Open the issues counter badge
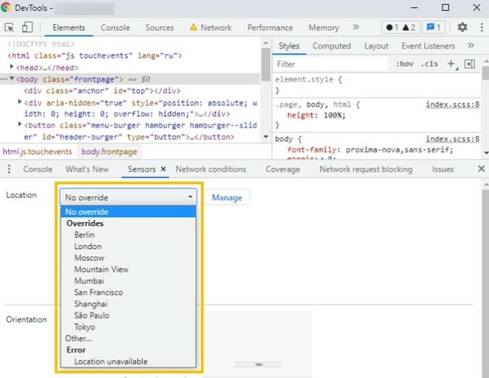 [x=433, y=27]
